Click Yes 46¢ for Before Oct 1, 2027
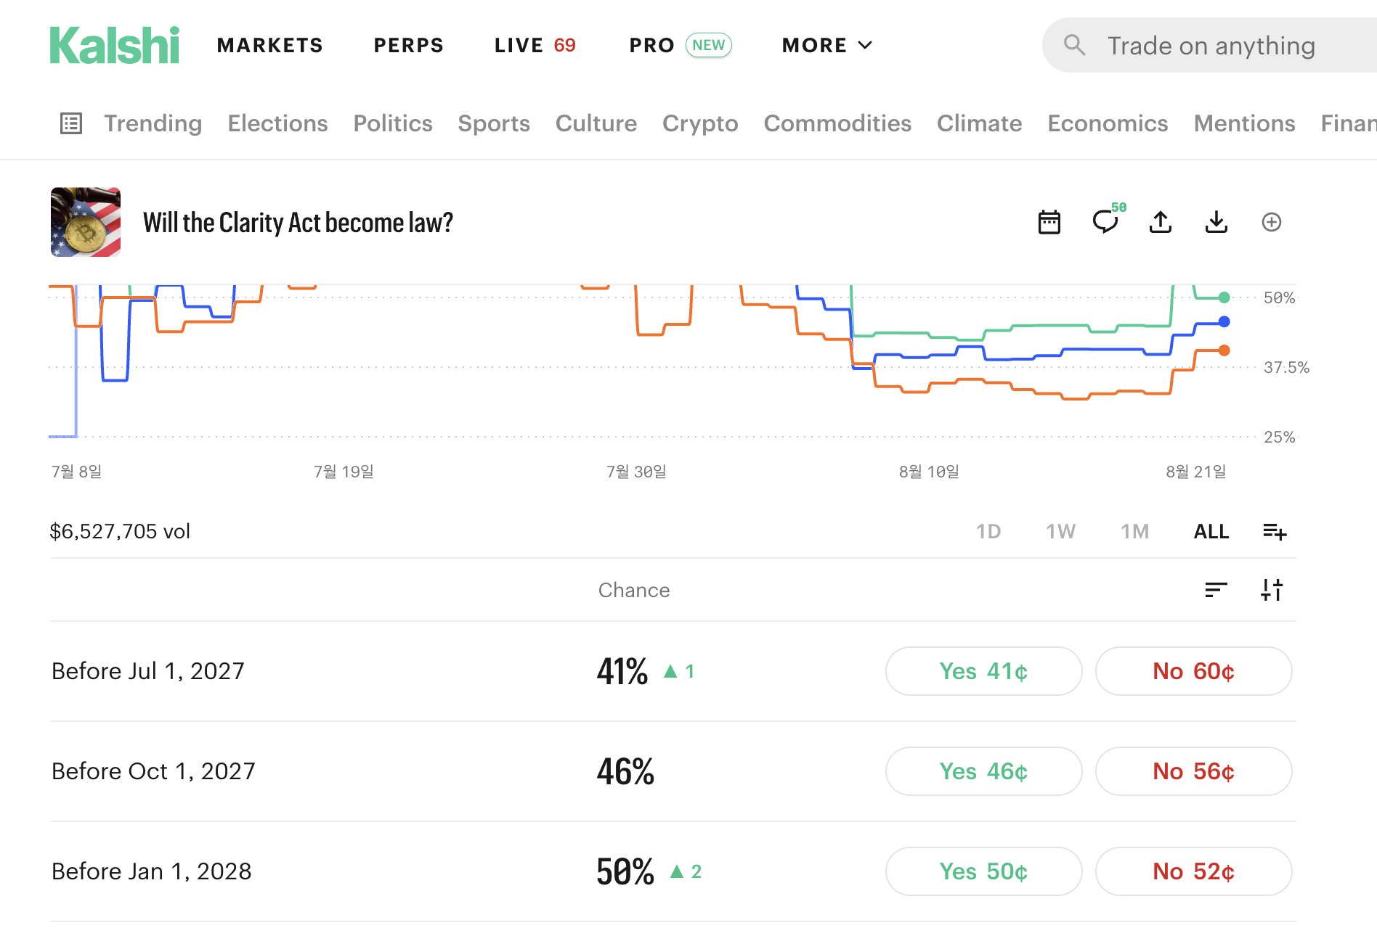The width and height of the screenshot is (1377, 949). click(x=983, y=771)
